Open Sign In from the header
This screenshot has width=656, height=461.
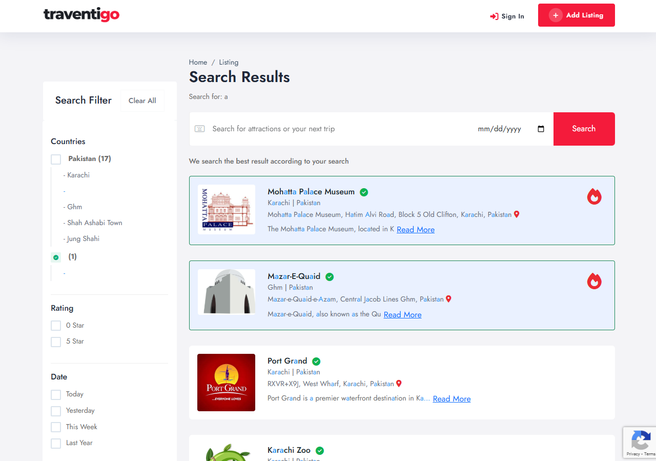click(x=507, y=16)
